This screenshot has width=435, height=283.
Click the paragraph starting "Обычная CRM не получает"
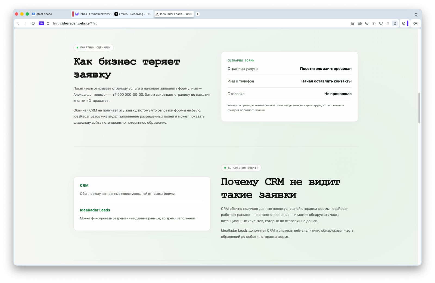[x=139, y=116]
